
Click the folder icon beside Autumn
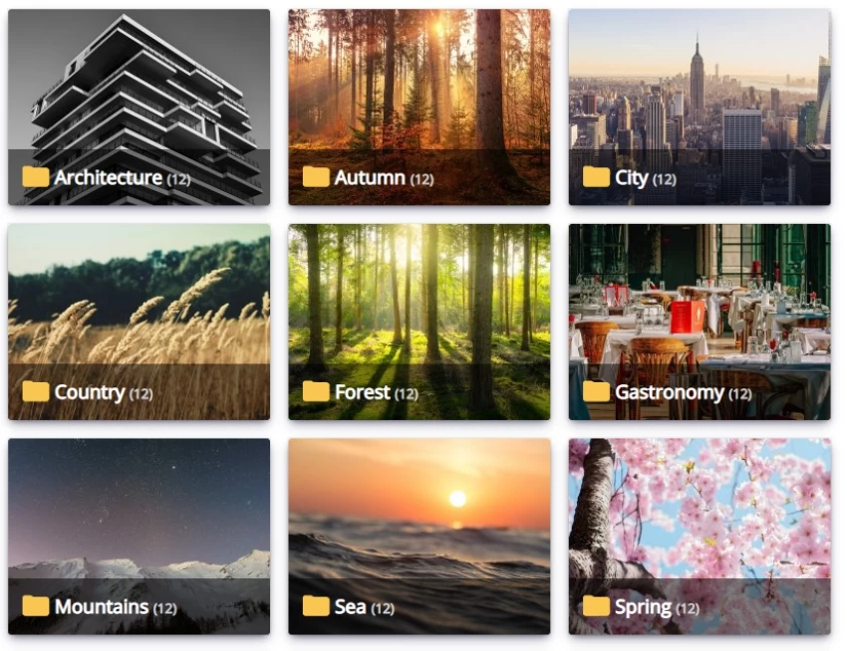[x=316, y=176]
